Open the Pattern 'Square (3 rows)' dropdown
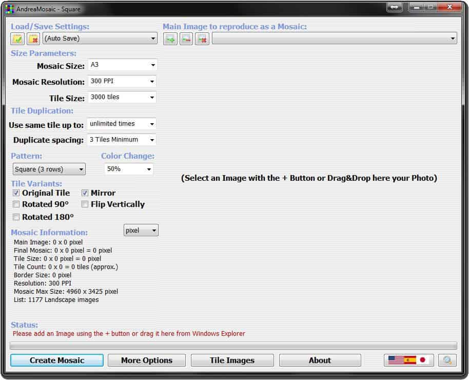Viewport: 469px width, 380px height. point(49,169)
